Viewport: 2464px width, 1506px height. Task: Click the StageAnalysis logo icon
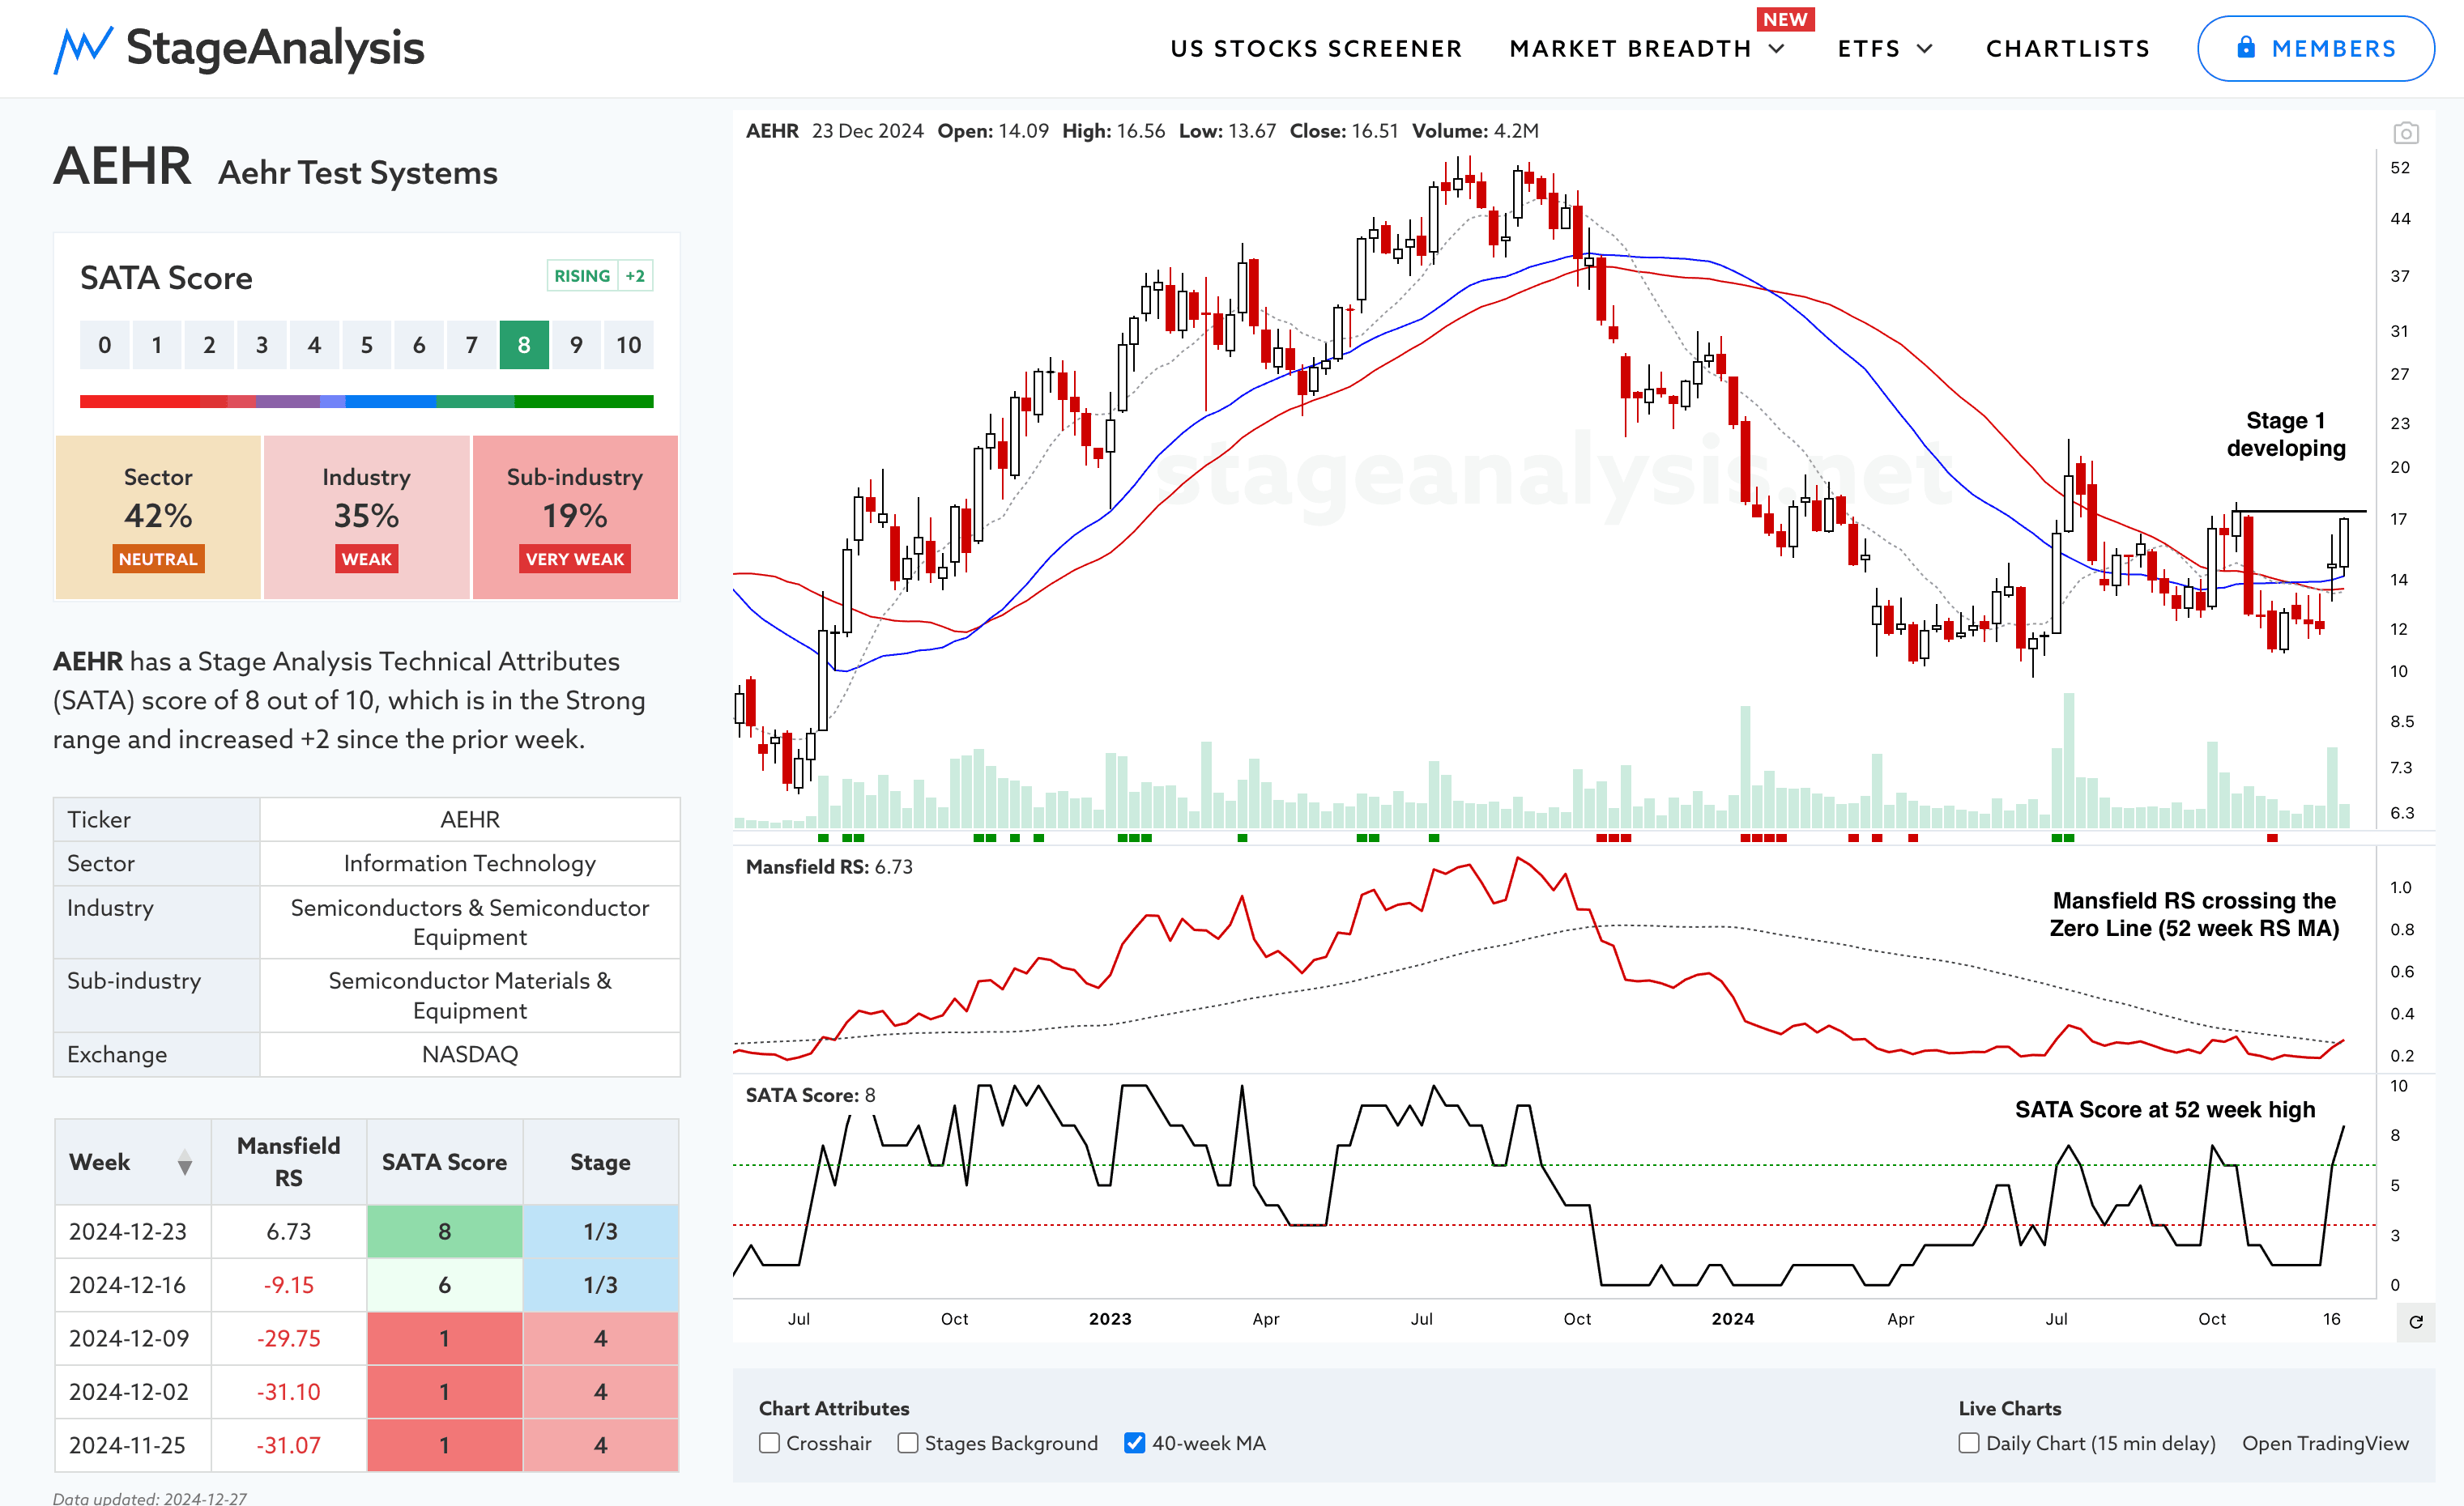tap(83, 50)
